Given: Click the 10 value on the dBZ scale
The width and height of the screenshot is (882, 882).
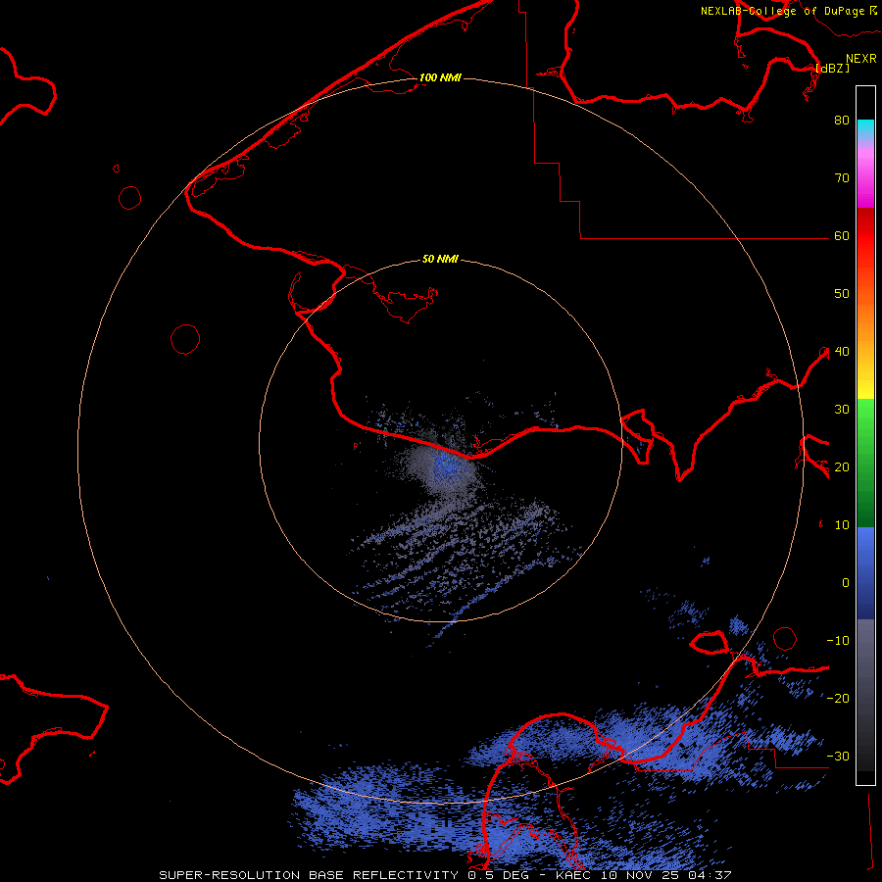Looking at the screenshot, I should (842, 525).
